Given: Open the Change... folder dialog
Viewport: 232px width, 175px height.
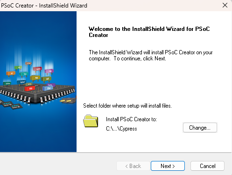Looking at the screenshot, I should (x=200, y=128).
